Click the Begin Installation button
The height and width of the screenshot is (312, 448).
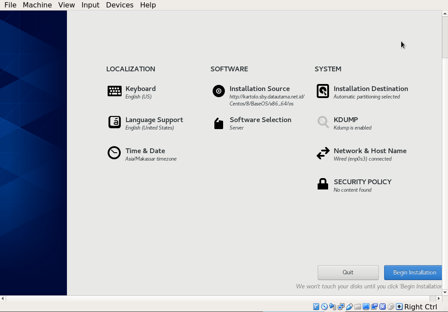point(414,272)
